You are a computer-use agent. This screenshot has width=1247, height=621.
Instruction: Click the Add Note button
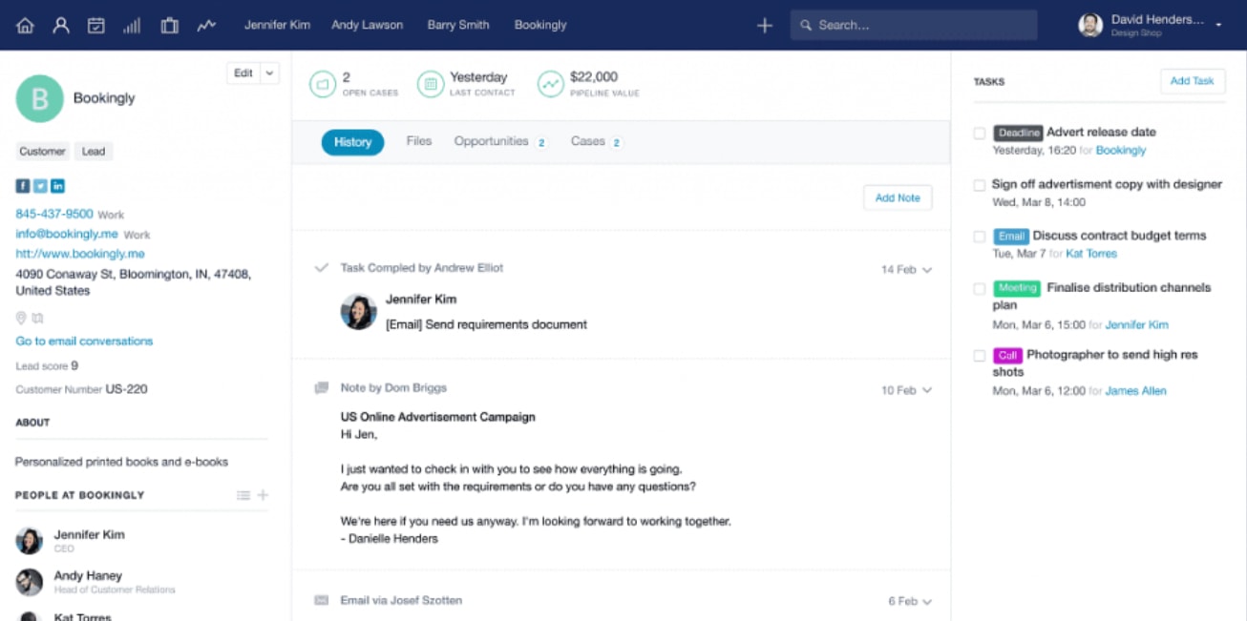(x=898, y=197)
